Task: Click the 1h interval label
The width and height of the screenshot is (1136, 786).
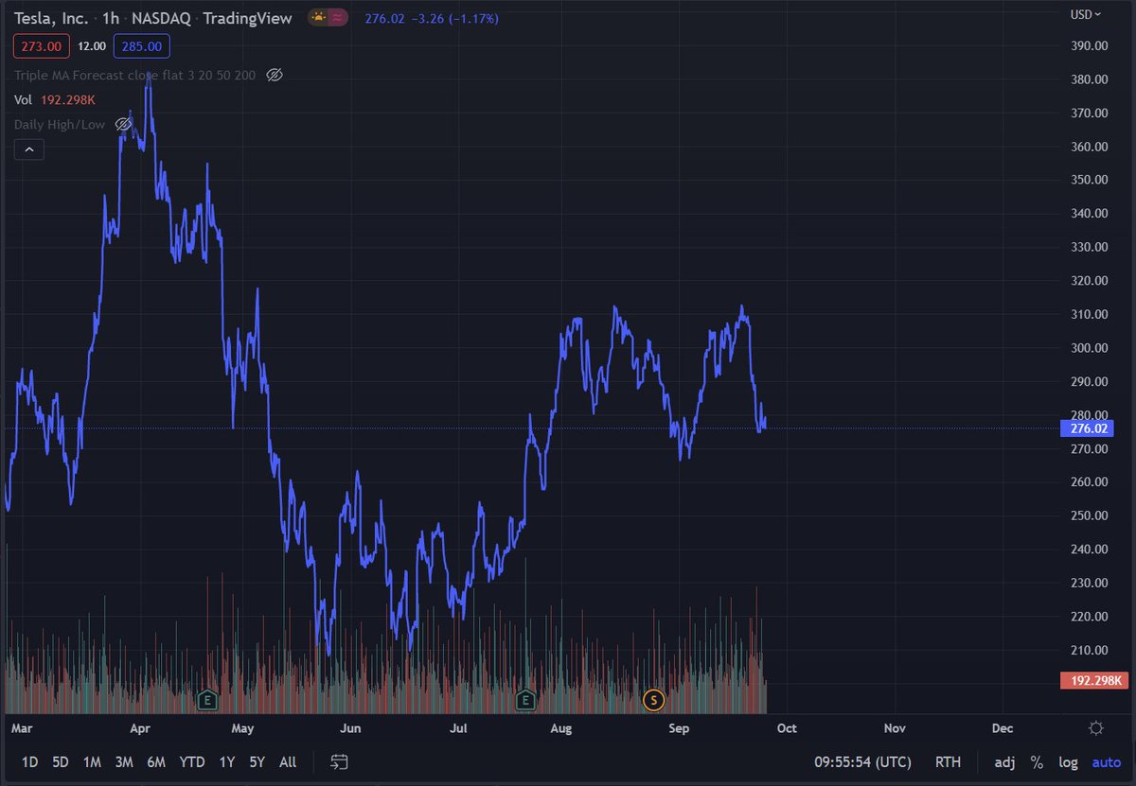Action: point(113,19)
